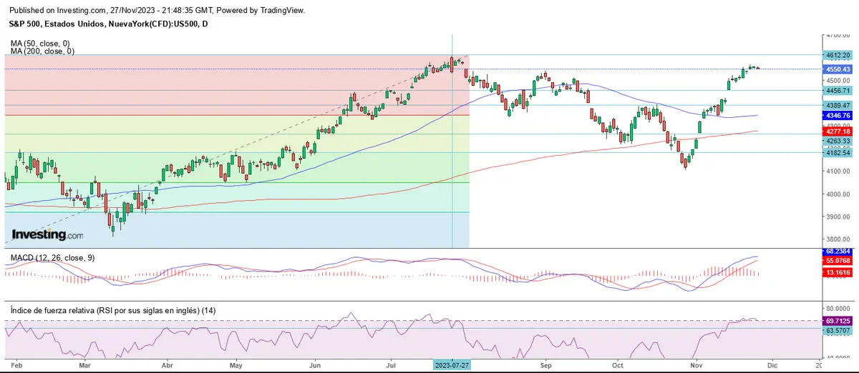Click the Published on Investing.com header text
Viewport: 859px width, 373px height.
pyautogui.click(x=155, y=11)
